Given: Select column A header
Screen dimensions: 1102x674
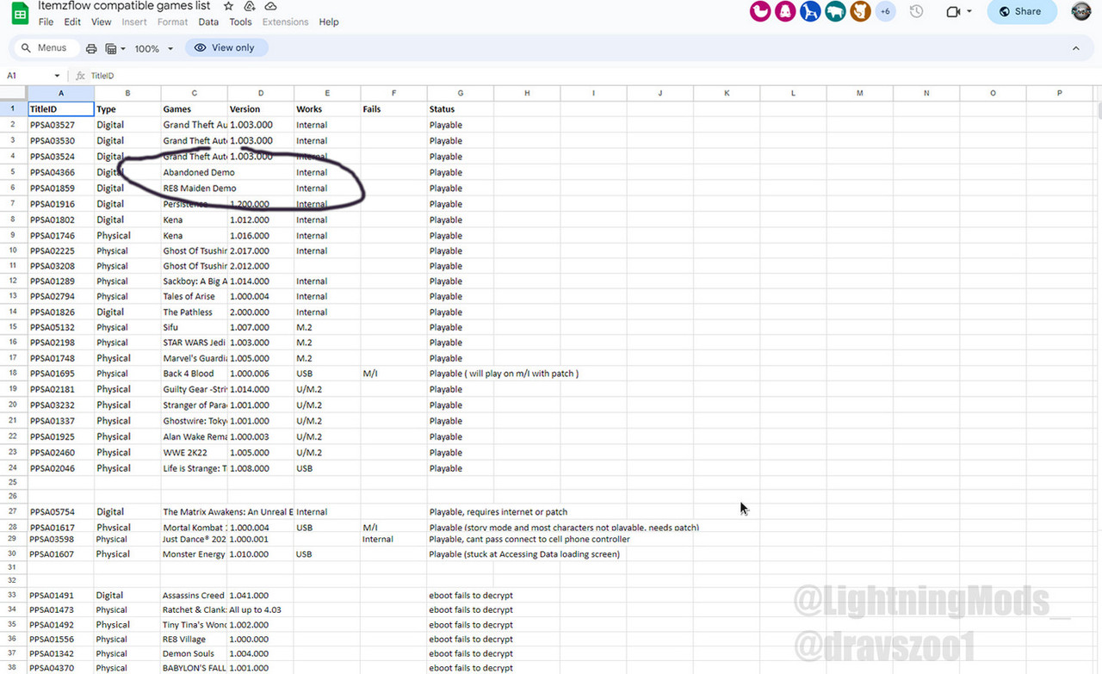Looking at the screenshot, I should coord(61,93).
